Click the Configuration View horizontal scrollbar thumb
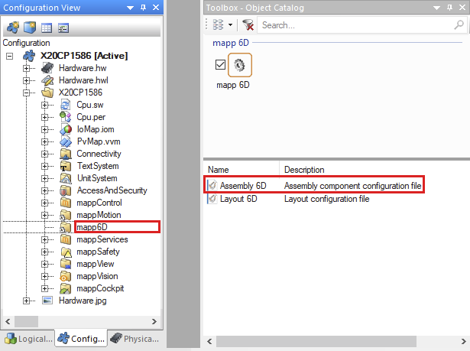Viewport: 470px width, 351px height. pos(27,321)
